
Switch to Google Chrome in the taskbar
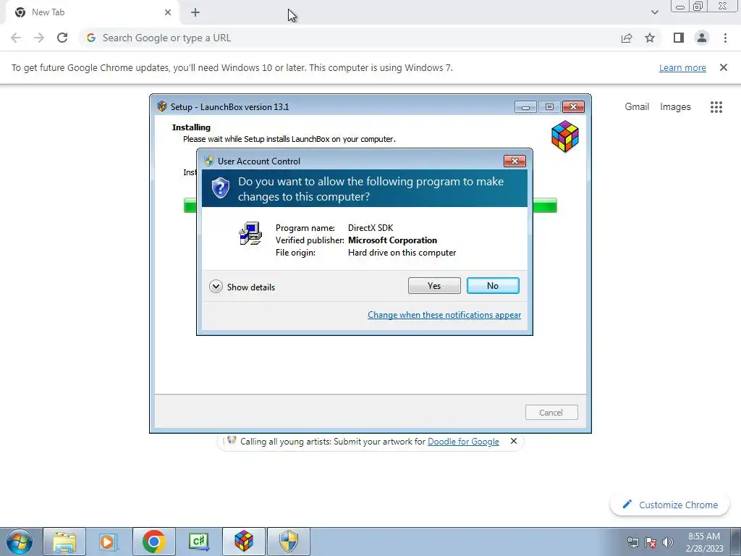(x=153, y=542)
